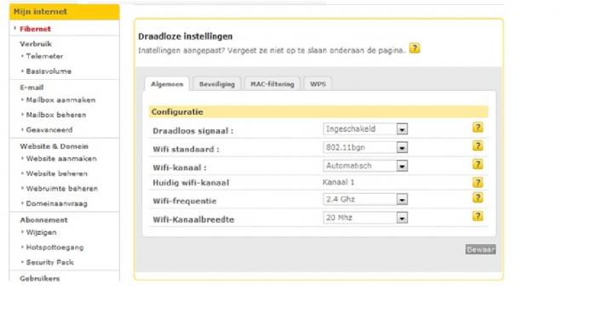Switch to the WPS tab
The image size is (596, 335).
point(318,84)
